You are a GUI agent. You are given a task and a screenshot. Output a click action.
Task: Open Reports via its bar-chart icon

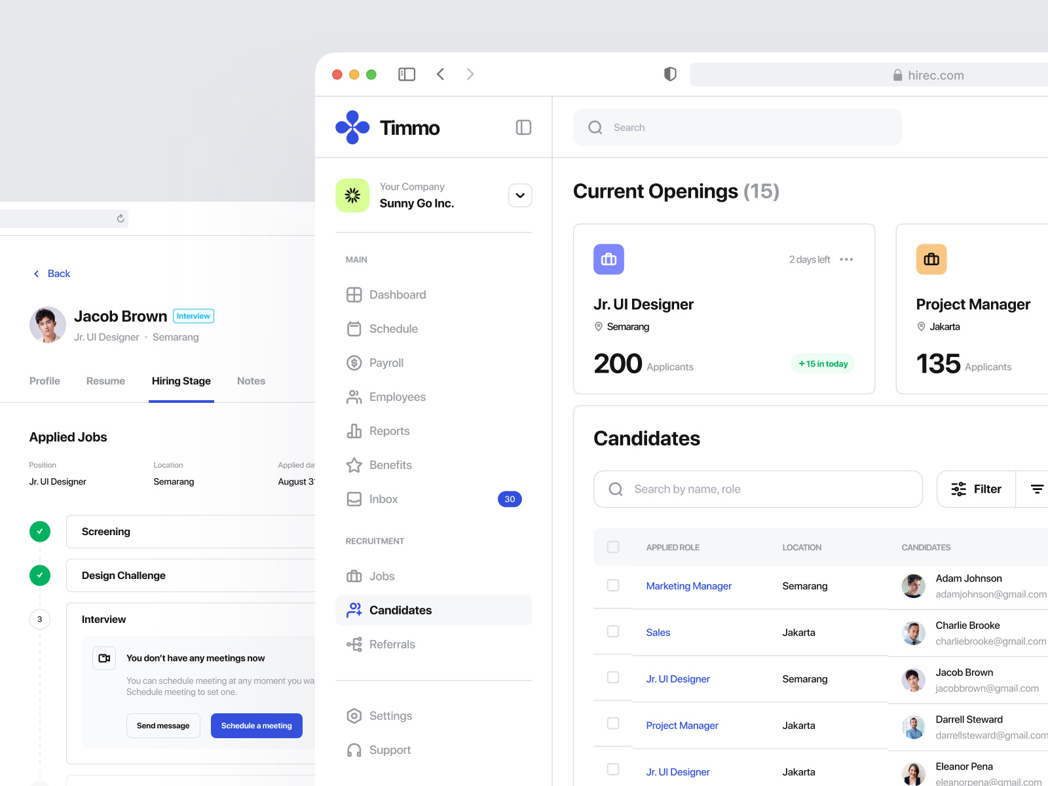[354, 431]
